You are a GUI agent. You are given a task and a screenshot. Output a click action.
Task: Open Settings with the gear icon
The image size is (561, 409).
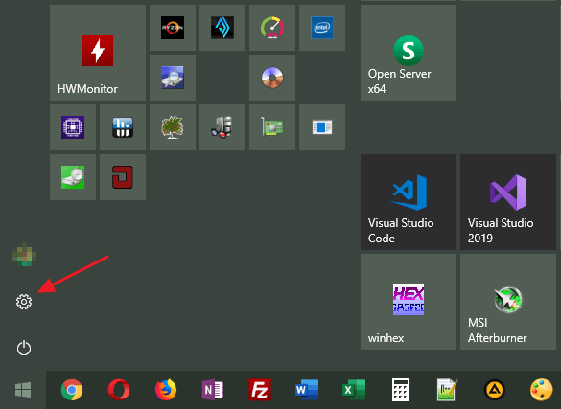click(x=24, y=302)
